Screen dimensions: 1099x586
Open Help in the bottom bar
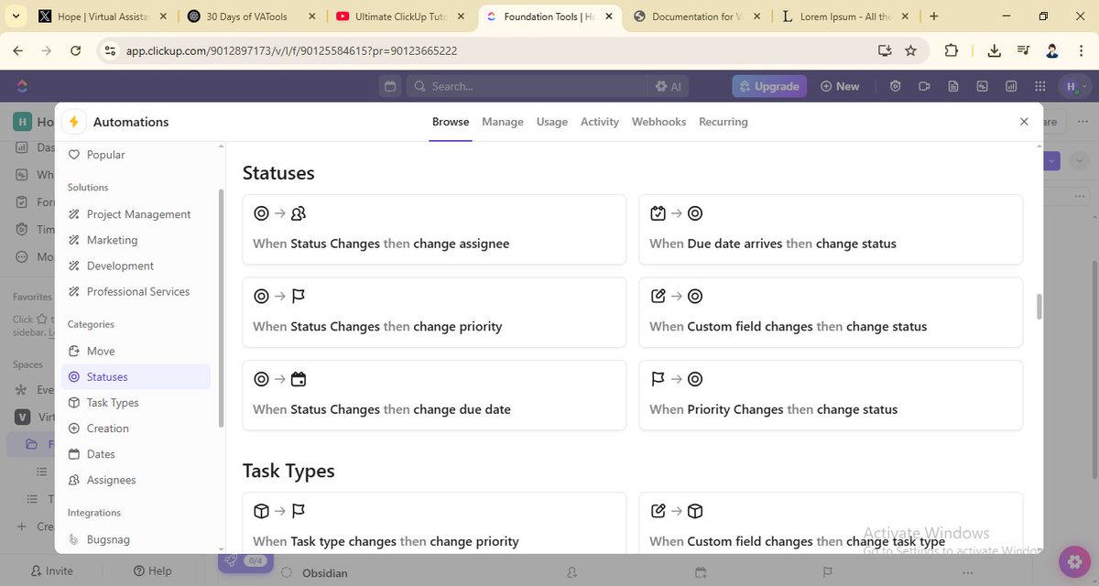coord(152,570)
